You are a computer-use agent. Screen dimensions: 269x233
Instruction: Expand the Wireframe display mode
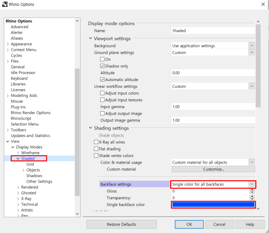pos(18,153)
